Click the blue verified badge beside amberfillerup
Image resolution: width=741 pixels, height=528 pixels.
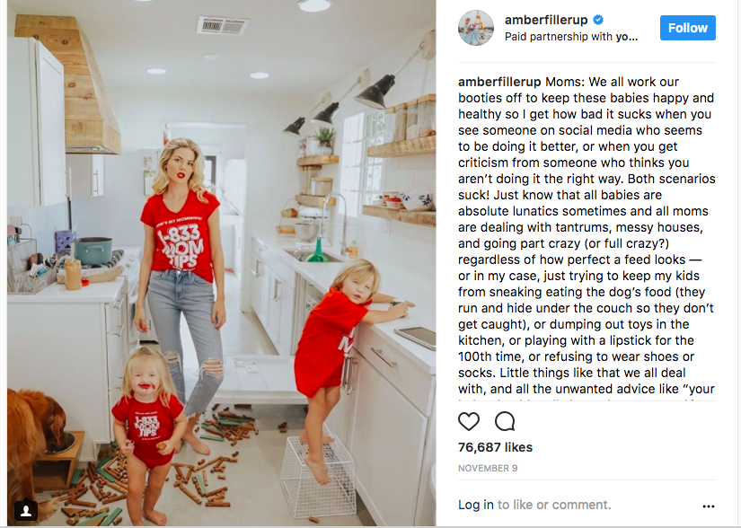pyautogui.click(x=598, y=20)
